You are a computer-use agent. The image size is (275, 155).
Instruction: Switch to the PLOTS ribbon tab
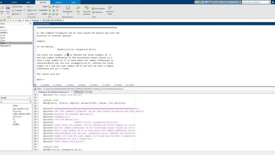tap(14, 2)
